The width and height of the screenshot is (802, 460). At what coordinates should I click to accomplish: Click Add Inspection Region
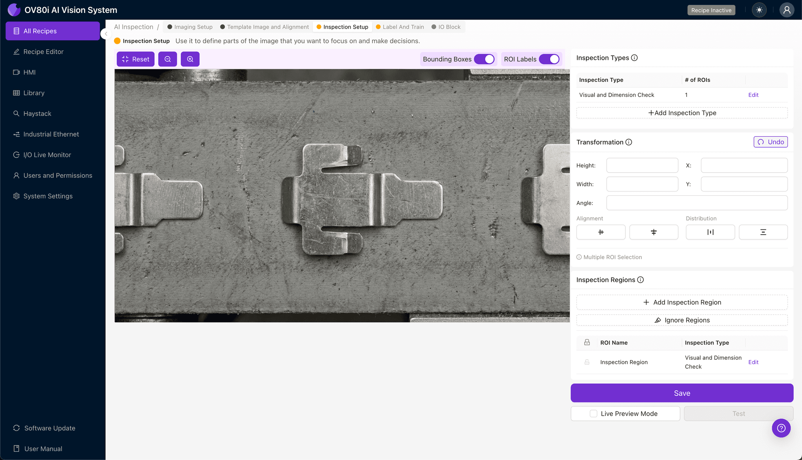682,302
